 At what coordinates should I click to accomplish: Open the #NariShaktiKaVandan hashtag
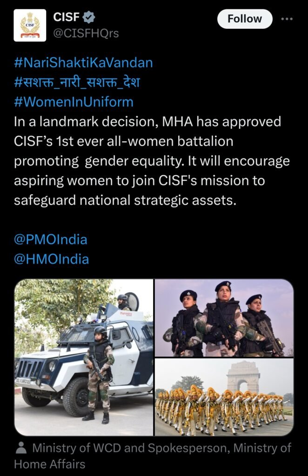coord(83,63)
